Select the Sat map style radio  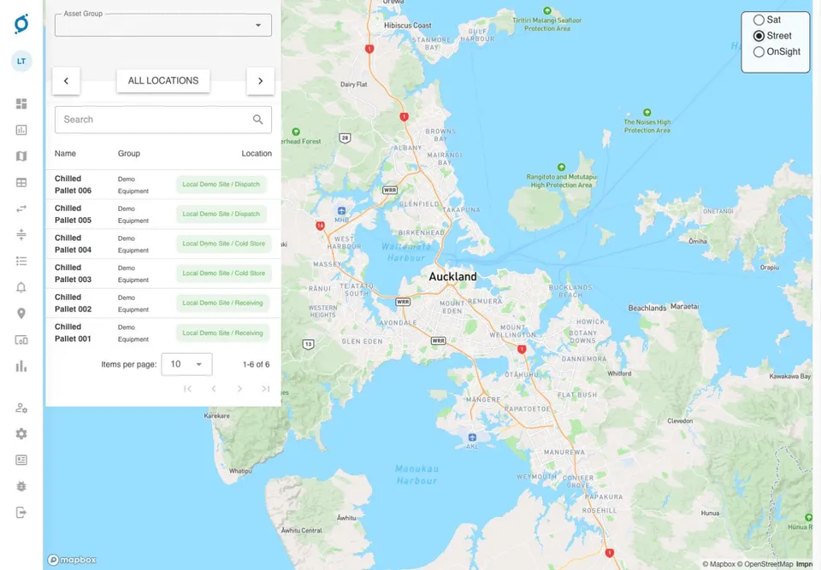point(759,20)
